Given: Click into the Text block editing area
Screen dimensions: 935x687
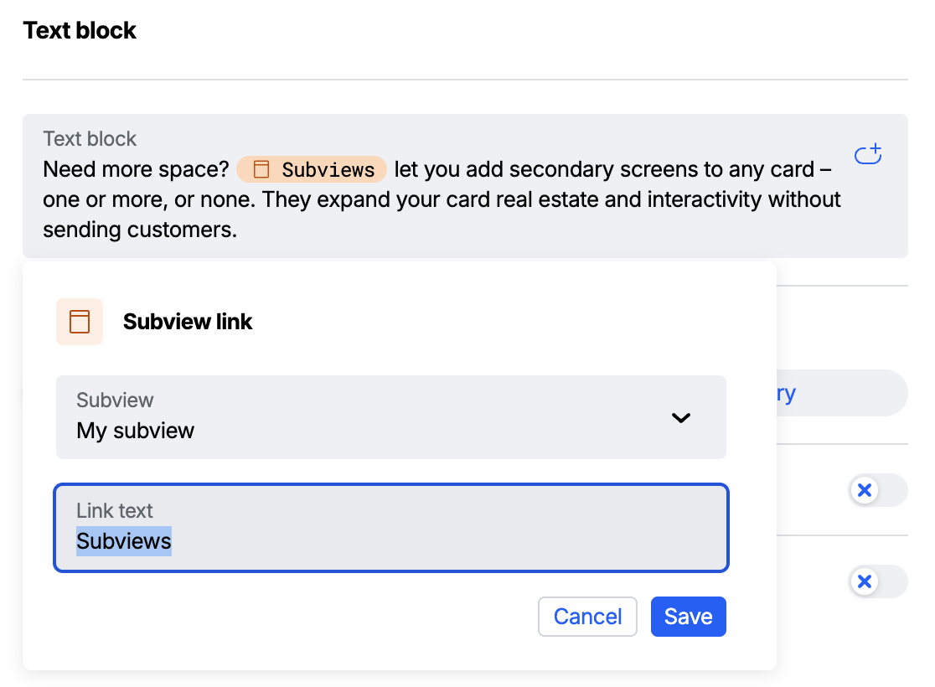Looking at the screenshot, I should pos(465,186).
